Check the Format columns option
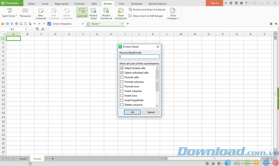This screenshot has height=166, width=279. point(122,82)
